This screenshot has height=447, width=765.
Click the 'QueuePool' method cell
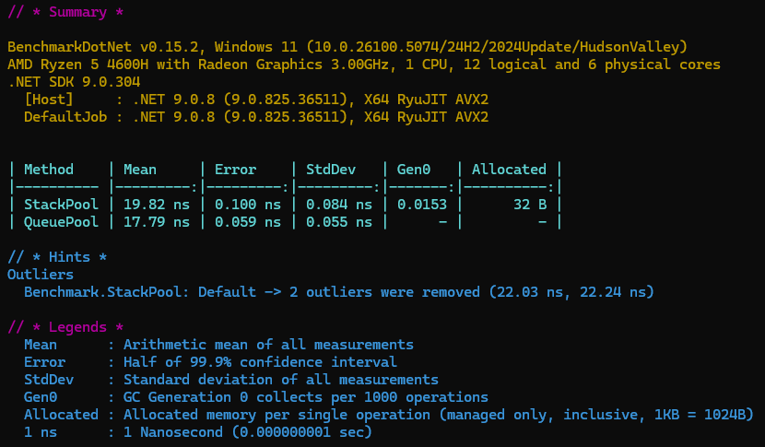pyautogui.click(x=61, y=222)
